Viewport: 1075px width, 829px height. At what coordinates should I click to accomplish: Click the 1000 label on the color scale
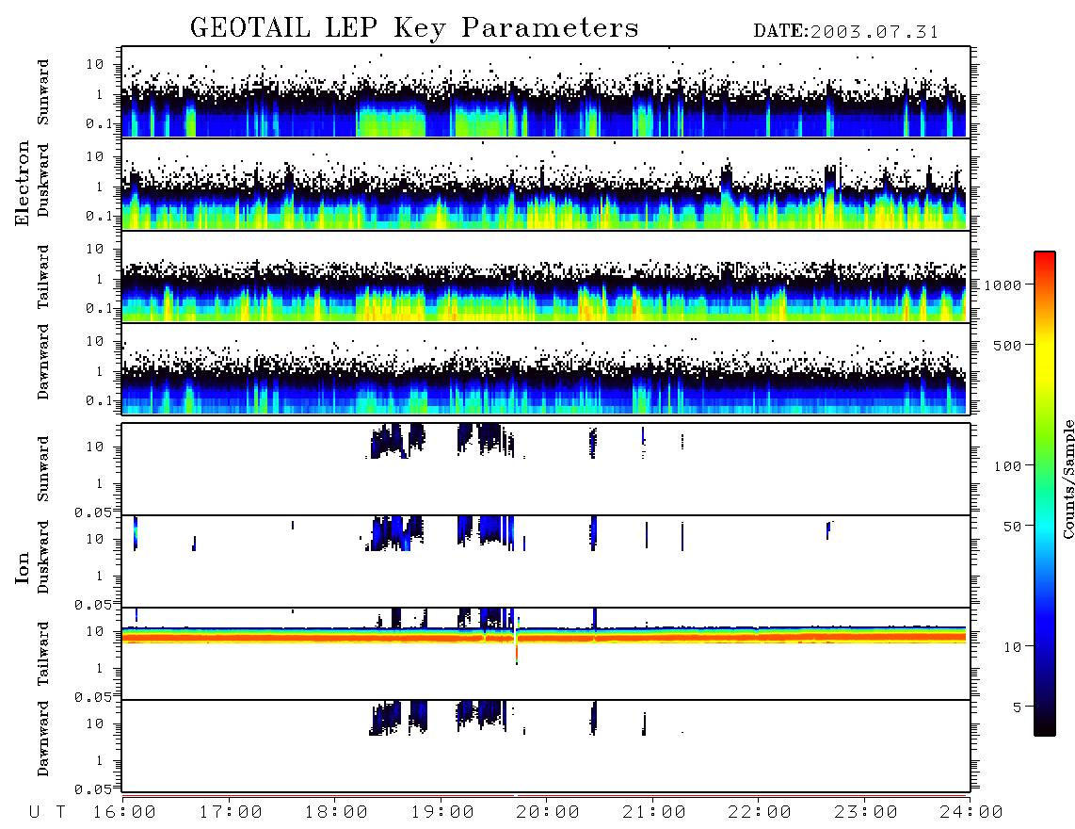(1003, 284)
